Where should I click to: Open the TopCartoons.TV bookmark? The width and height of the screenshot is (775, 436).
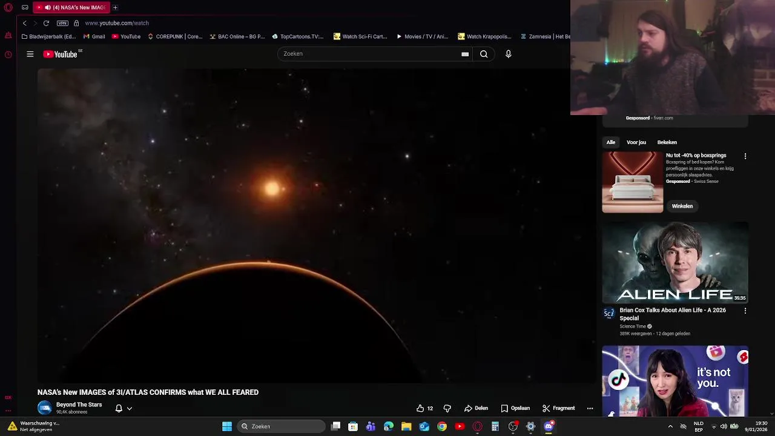[297, 36]
